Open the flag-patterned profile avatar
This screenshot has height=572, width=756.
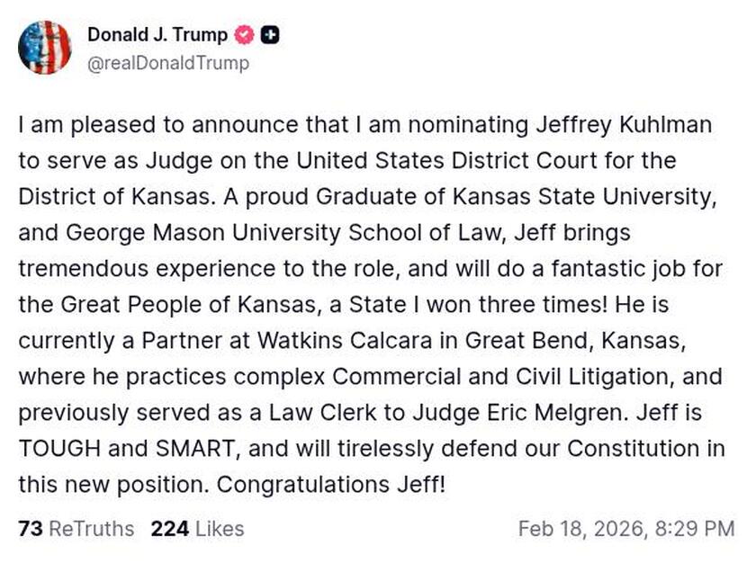click(44, 48)
